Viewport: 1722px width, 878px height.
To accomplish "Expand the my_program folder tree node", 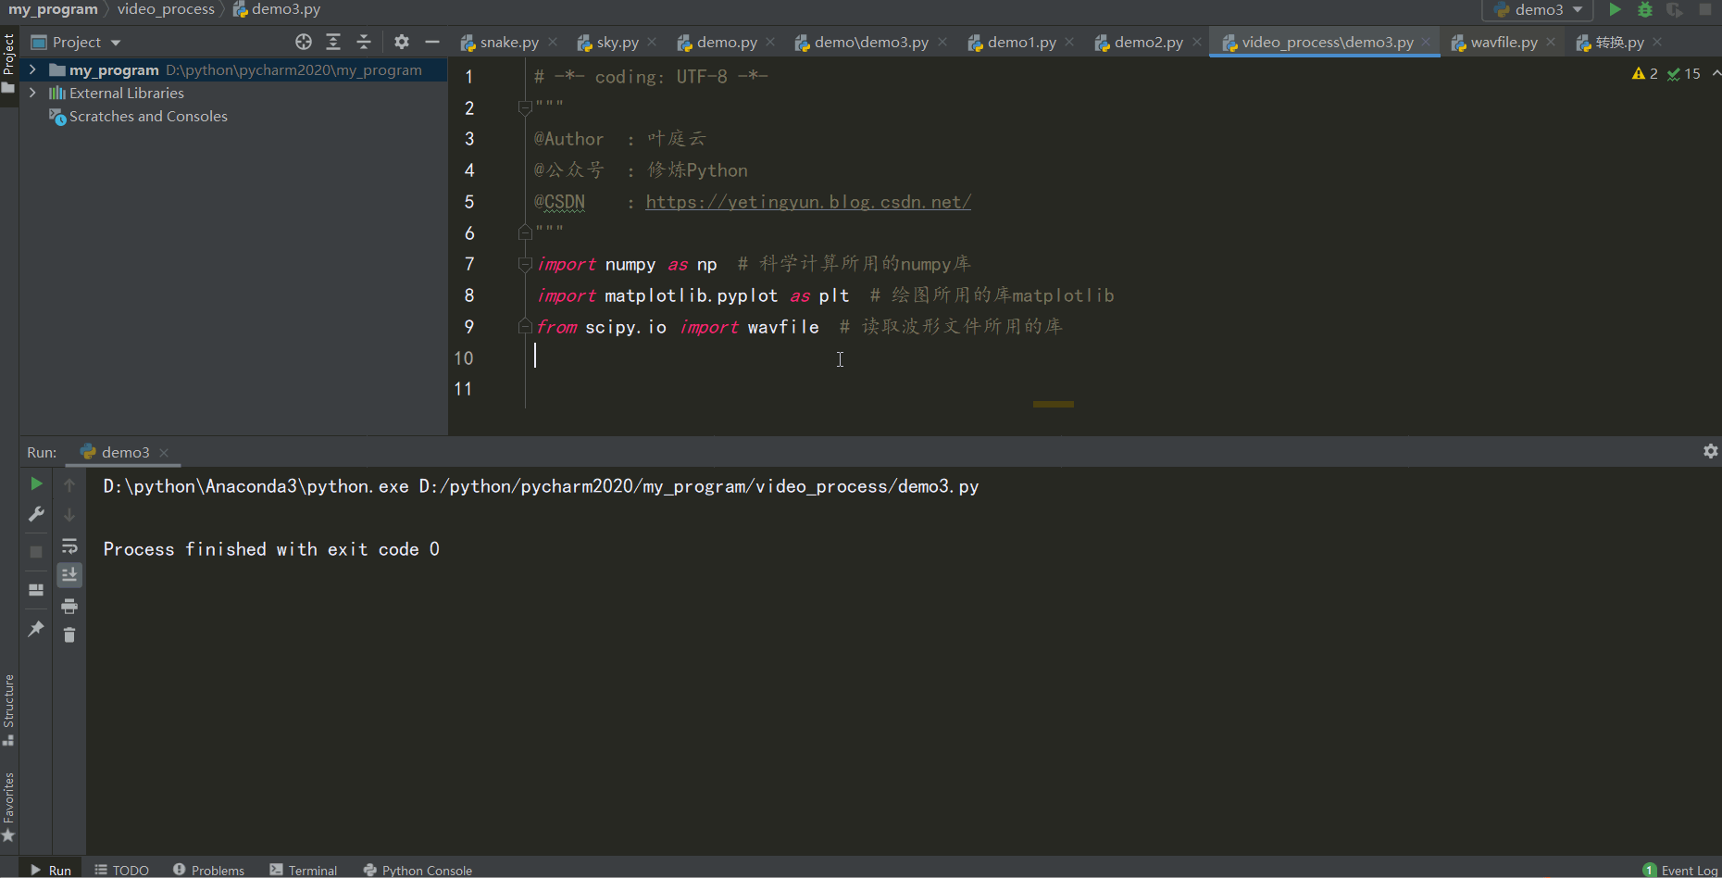I will point(32,69).
